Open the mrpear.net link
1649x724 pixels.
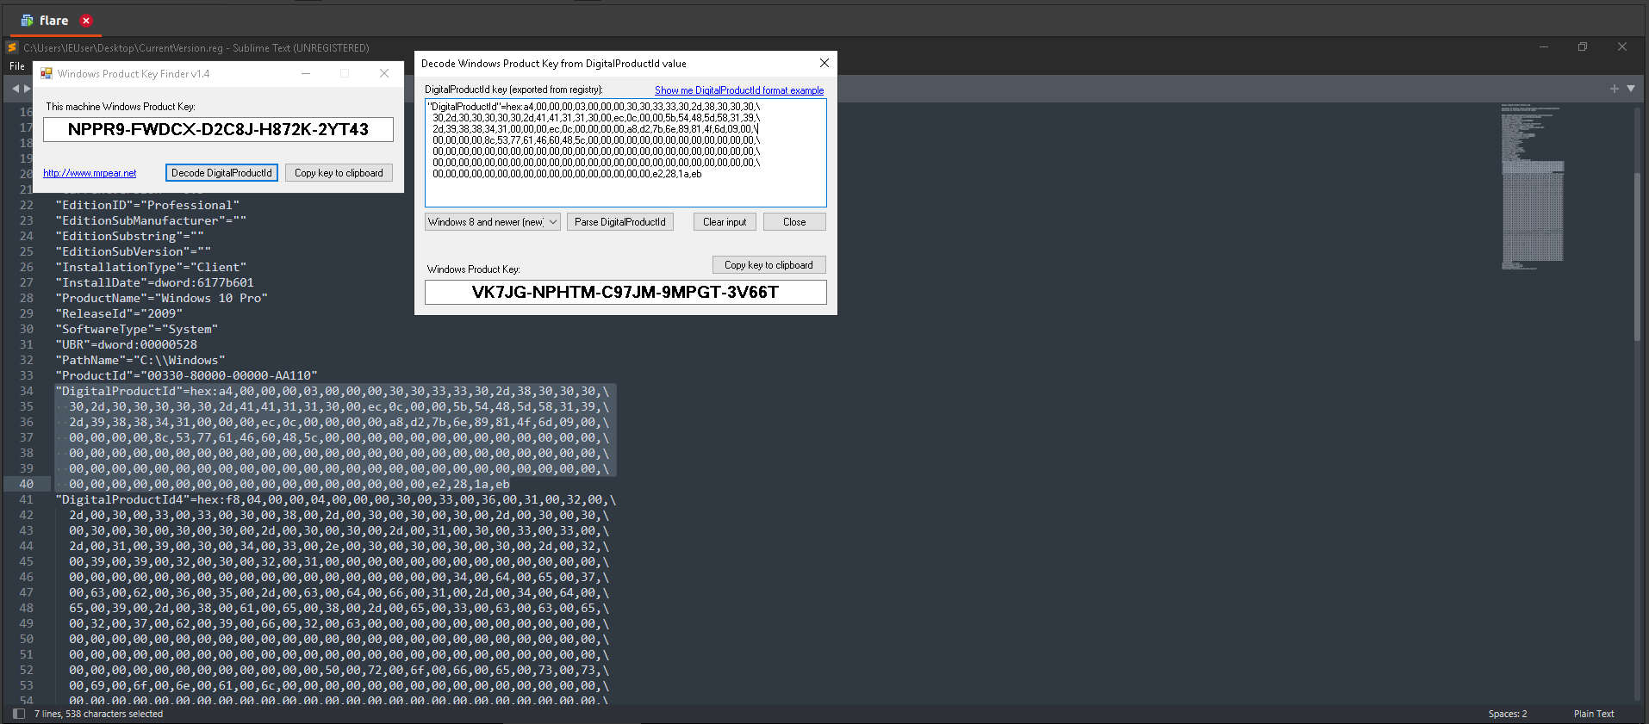click(90, 173)
